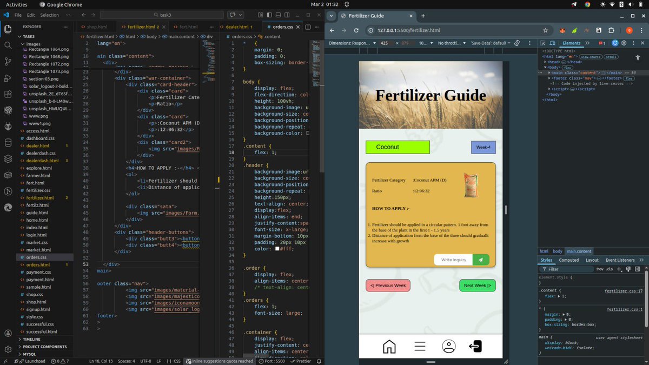Click the Next Week button
This screenshot has height=365, width=649.
pos(477,286)
